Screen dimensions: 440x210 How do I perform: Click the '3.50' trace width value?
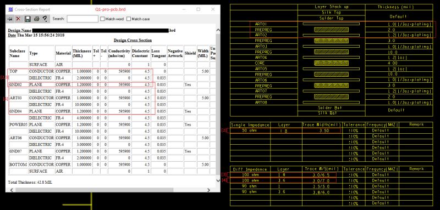pyautogui.click(x=324, y=130)
